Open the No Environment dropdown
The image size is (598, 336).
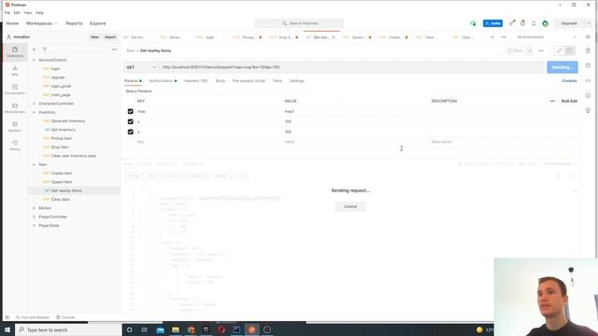547,37
